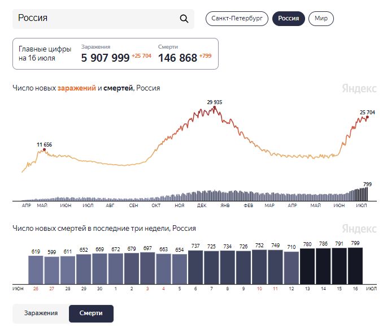Click the bar for July 16 (799)

pyautogui.click(x=355, y=266)
